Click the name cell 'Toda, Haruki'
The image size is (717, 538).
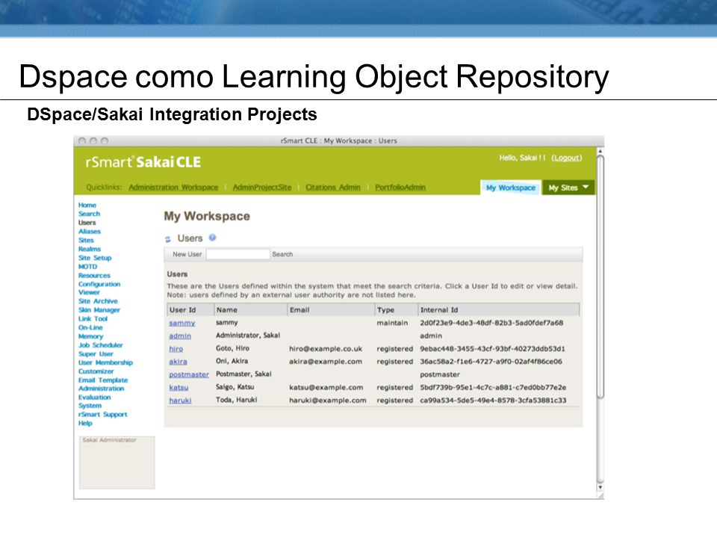pyautogui.click(x=237, y=400)
